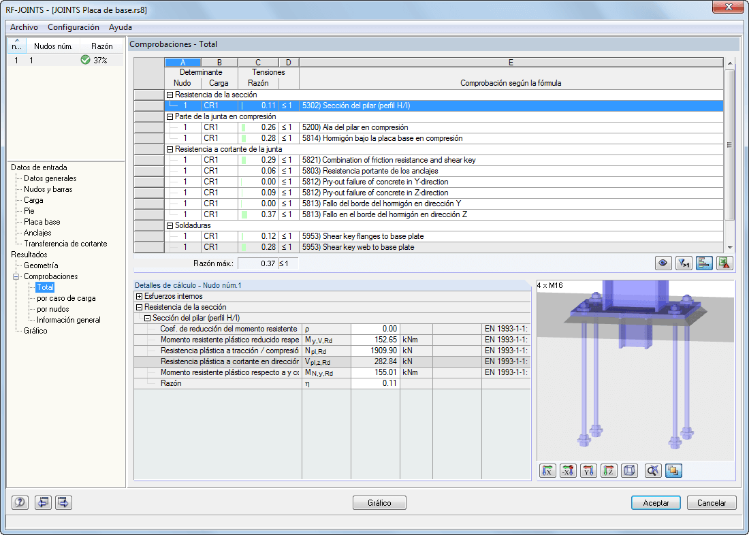The height and width of the screenshot is (535, 749).
Task: Set view in X direction
Action: click(x=547, y=471)
